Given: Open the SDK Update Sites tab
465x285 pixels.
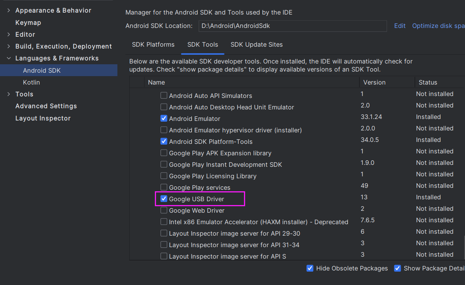Looking at the screenshot, I should tap(256, 45).
